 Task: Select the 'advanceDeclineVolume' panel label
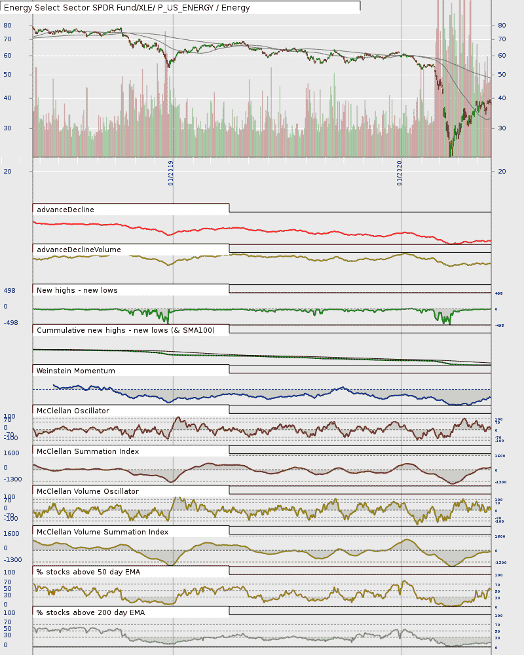[x=79, y=250]
